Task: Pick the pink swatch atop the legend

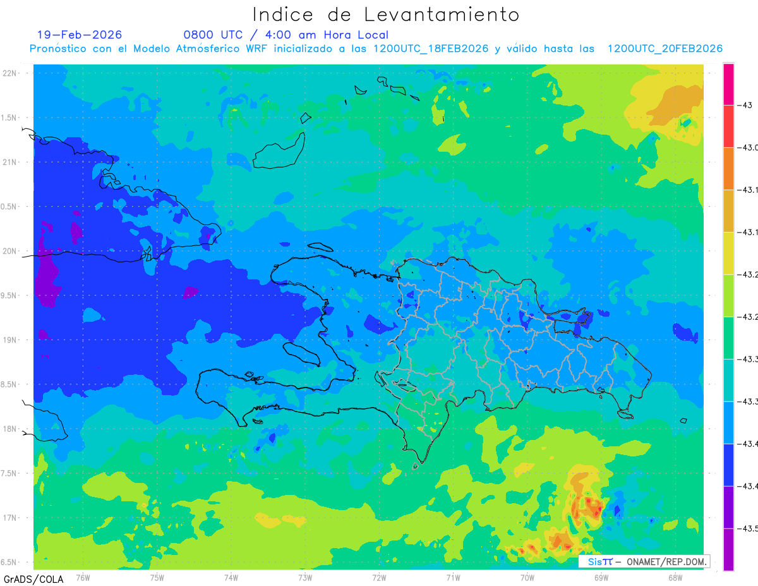Action: 728,84
